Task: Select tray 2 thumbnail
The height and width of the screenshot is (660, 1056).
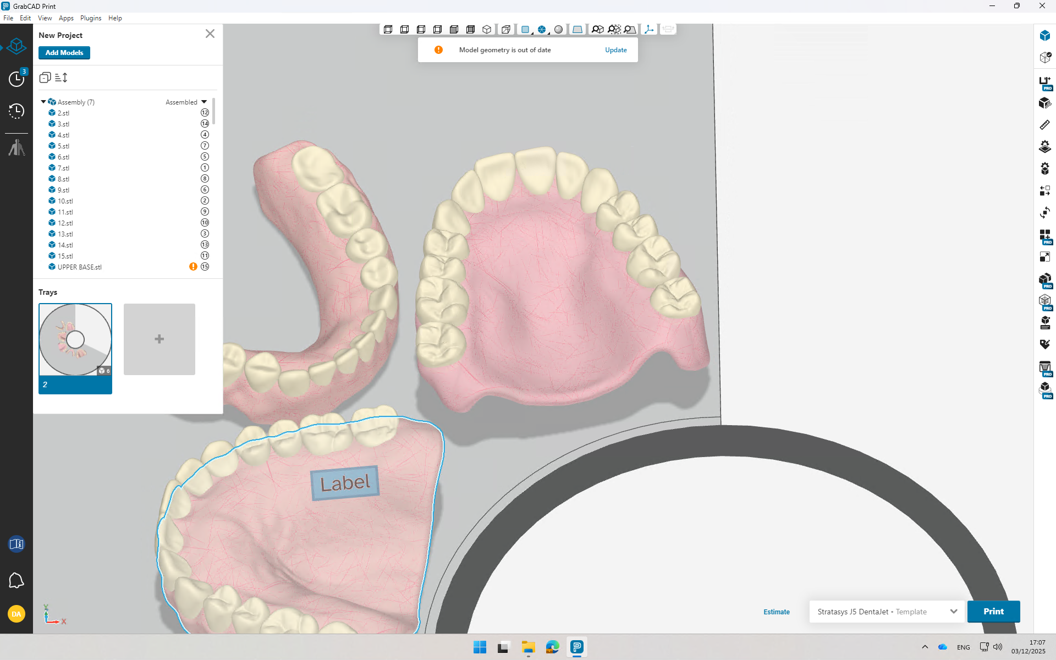Action: [x=75, y=340]
